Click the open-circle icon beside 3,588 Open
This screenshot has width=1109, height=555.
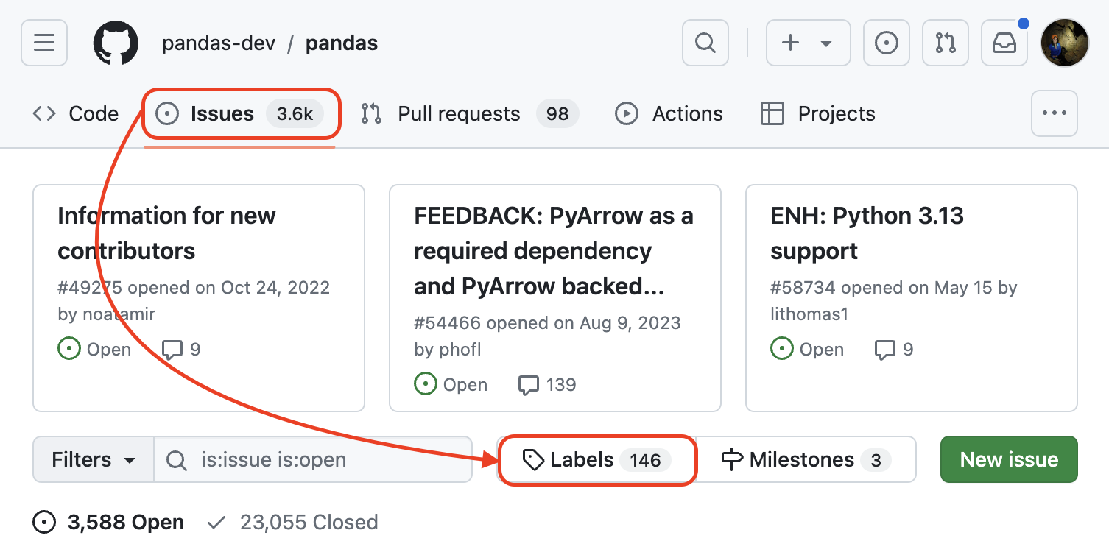click(x=44, y=523)
